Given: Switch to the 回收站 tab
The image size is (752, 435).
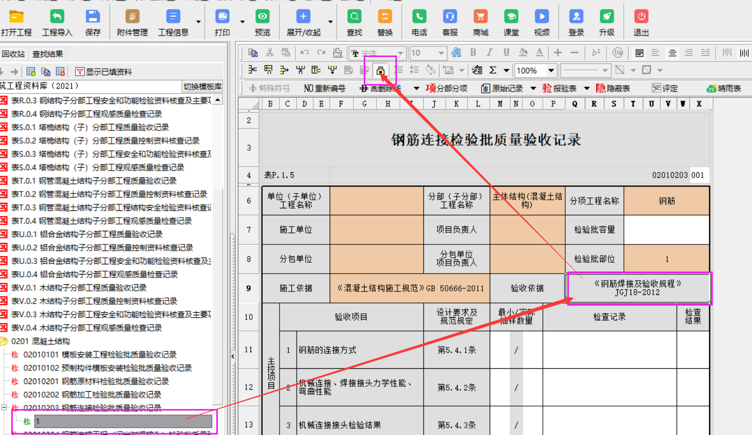Looking at the screenshot, I should [13, 54].
